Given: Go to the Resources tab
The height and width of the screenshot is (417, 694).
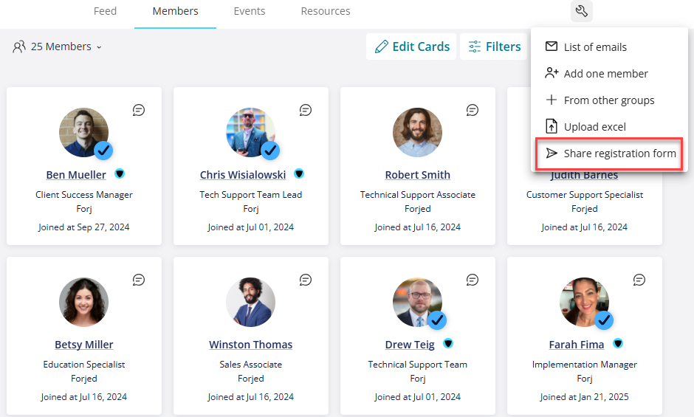Looking at the screenshot, I should point(326,11).
